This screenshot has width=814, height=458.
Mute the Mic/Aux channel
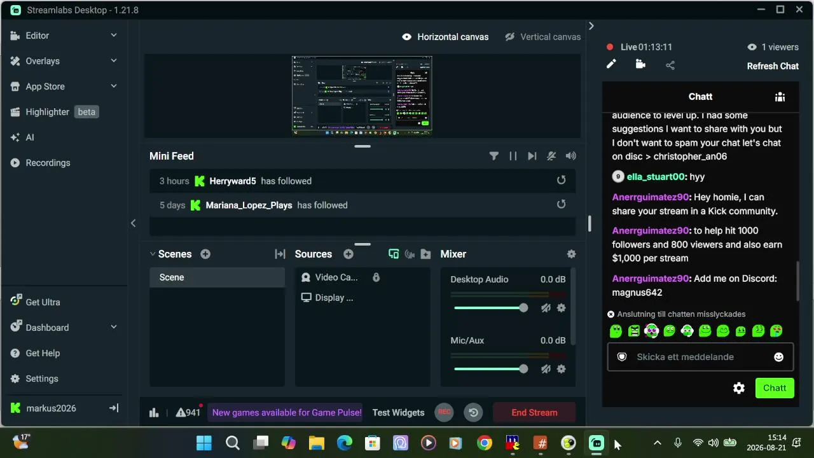(546, 369)
